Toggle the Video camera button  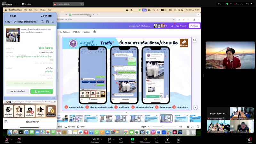(19, 139)
